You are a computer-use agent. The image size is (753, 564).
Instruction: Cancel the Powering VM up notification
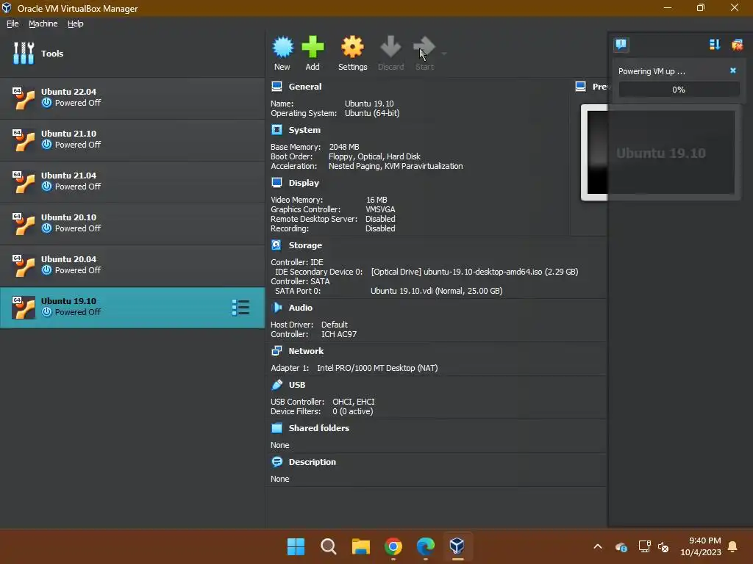pos(733,70)
